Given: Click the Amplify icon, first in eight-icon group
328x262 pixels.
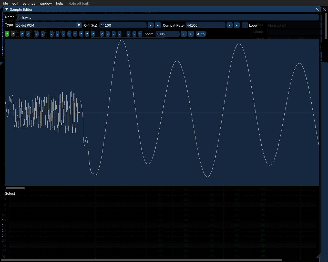Looking at the screenshot, I should click(x=52, y=34).
